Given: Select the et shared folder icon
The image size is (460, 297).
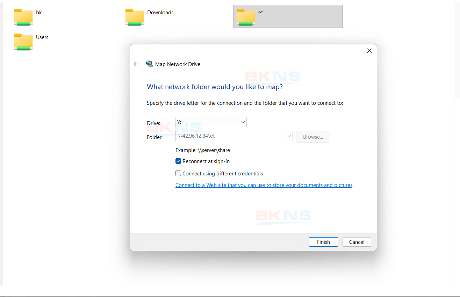Looking at the screenshot, I should (245, 17).
